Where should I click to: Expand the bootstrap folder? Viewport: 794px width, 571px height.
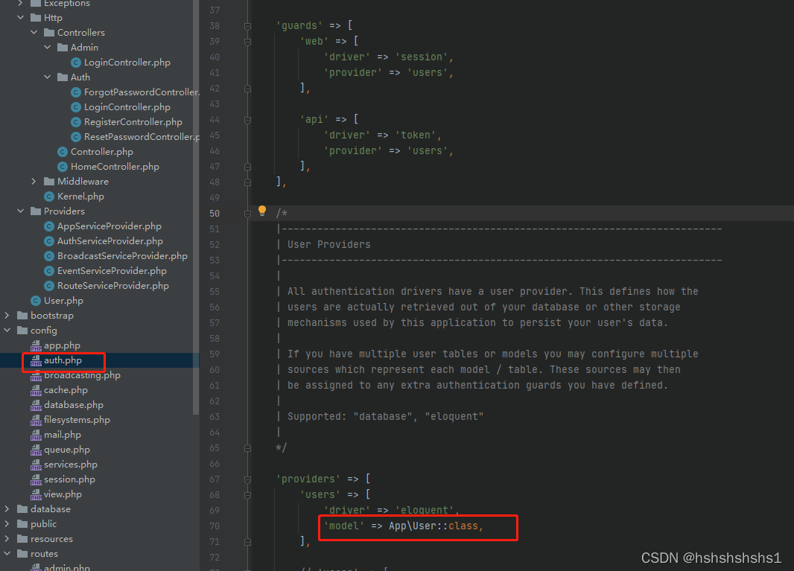7,316
